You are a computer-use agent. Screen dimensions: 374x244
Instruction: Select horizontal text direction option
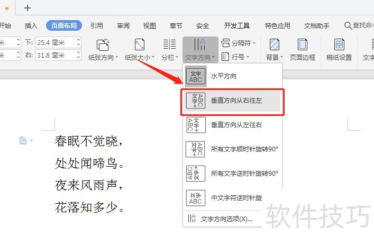pos(223,76)
